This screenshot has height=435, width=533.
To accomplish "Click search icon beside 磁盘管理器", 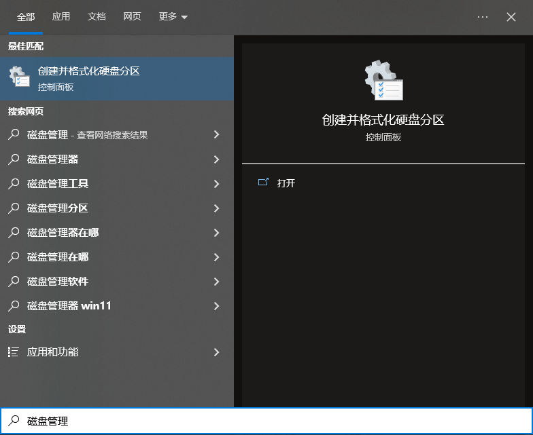I will (14, 159).
